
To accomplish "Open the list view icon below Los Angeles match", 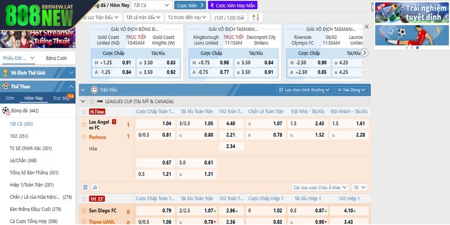I will coord(85,187).
